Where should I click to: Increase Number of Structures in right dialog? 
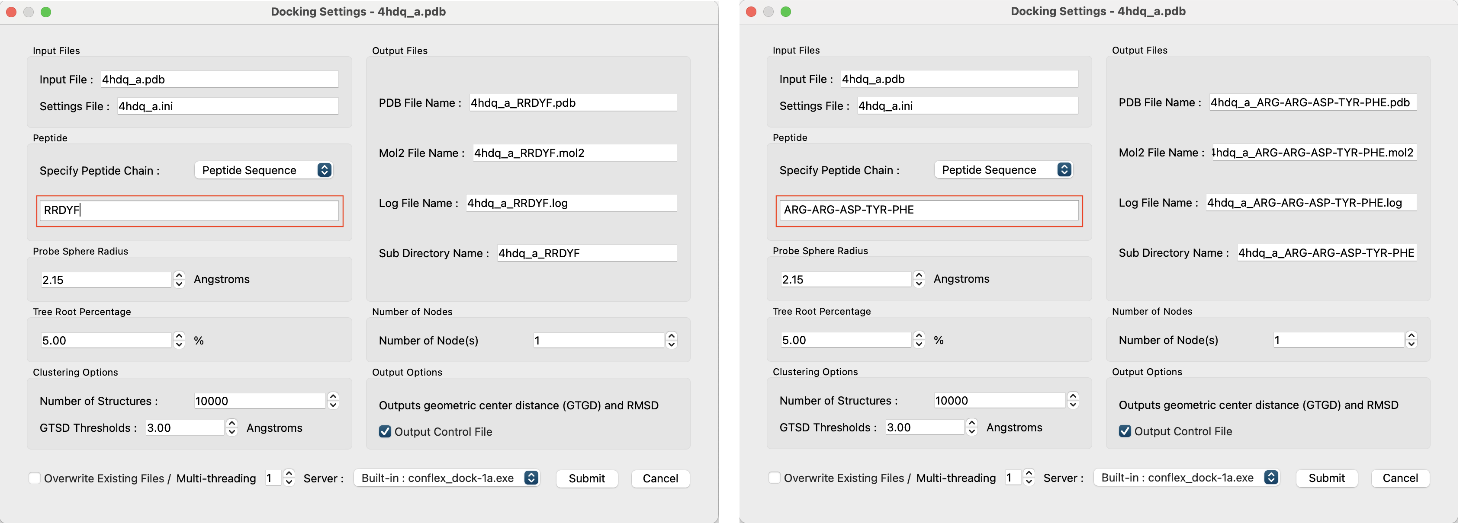[x=1072, y=396]
